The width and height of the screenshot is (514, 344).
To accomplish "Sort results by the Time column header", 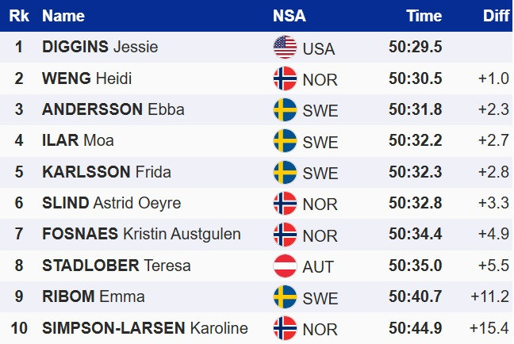I will pyautogui.click(x=424, y=16).
